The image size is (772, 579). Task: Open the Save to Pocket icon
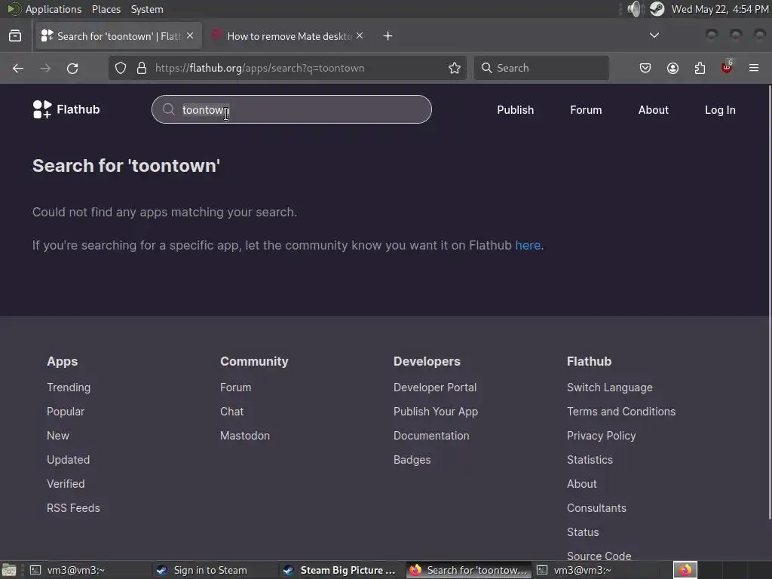point(645,68)
